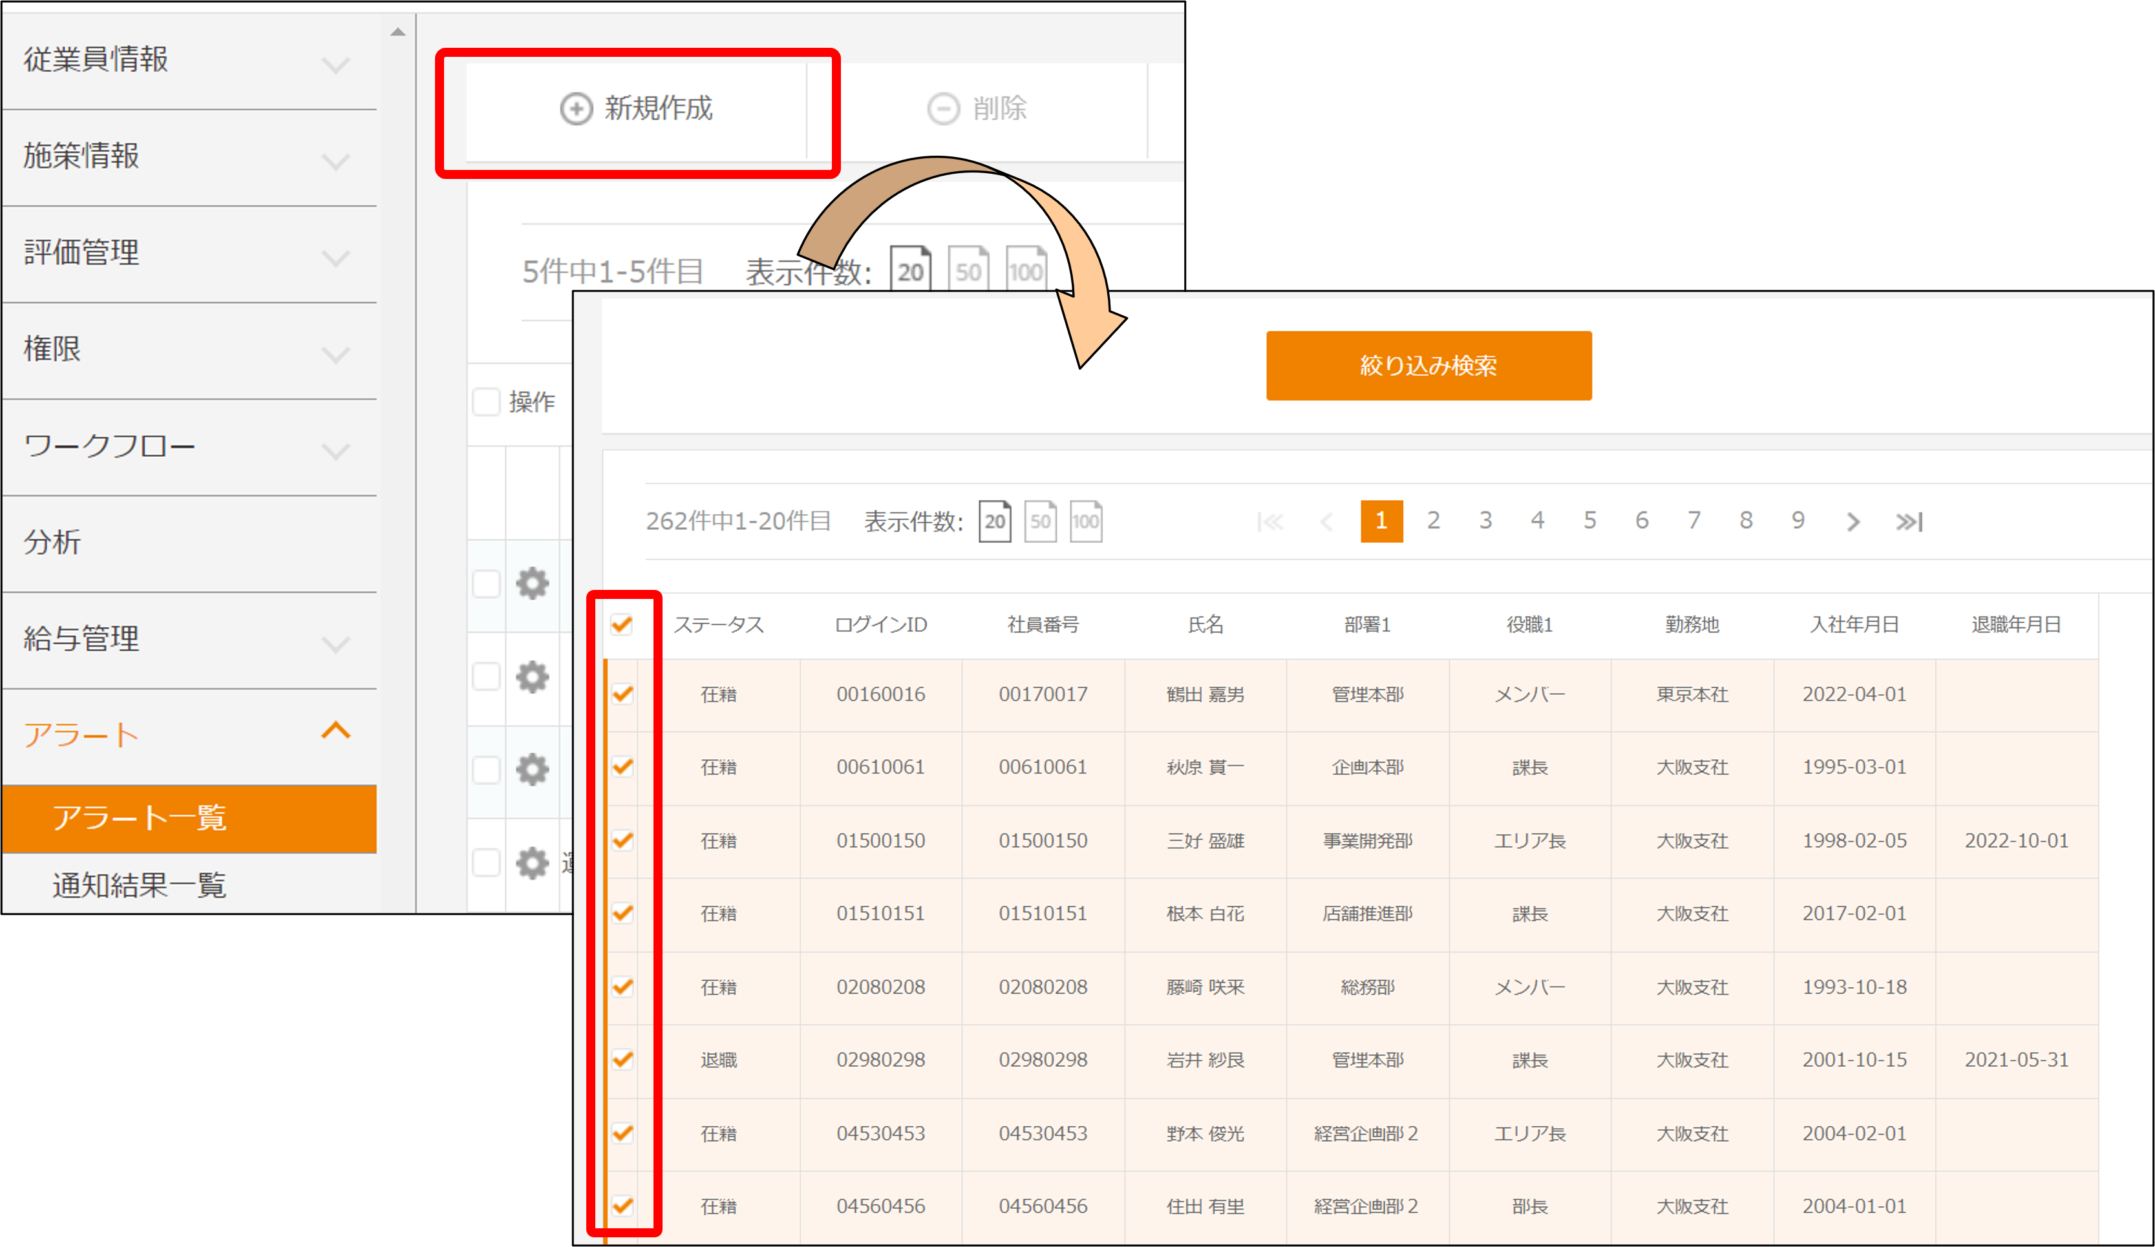Click the 退職年月日 column header
Screen dimensions: 2155x1247
[2017, 625]
